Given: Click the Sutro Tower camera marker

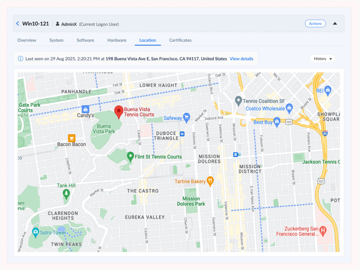Looking at the screenshot, I should point(36,233).
